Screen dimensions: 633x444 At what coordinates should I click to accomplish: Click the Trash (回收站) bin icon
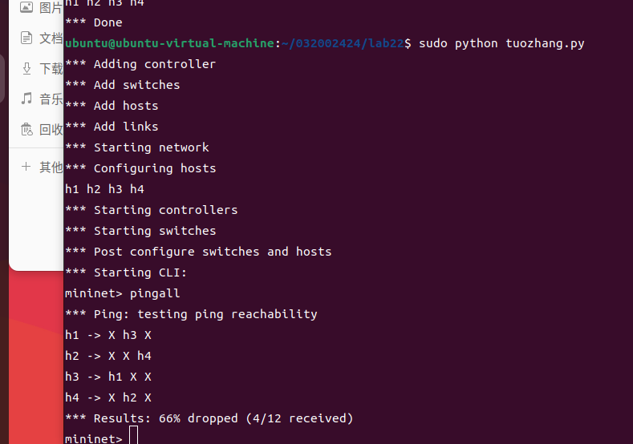[26, 129]
